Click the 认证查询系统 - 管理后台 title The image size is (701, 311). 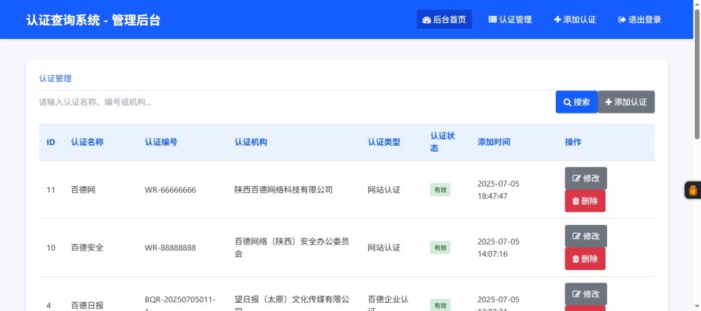coord(93,20)
